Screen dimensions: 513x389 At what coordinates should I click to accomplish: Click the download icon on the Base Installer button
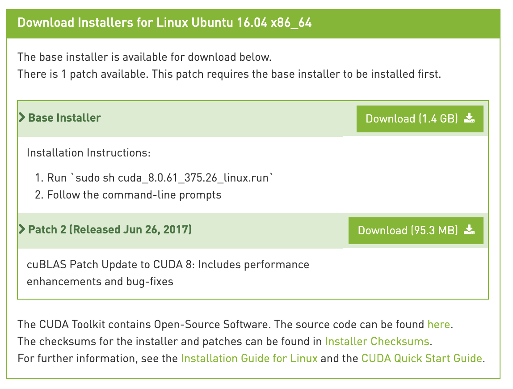pos(469,118)
